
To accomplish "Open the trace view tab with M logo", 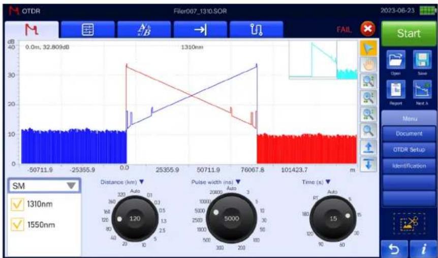I will [32, 29].
